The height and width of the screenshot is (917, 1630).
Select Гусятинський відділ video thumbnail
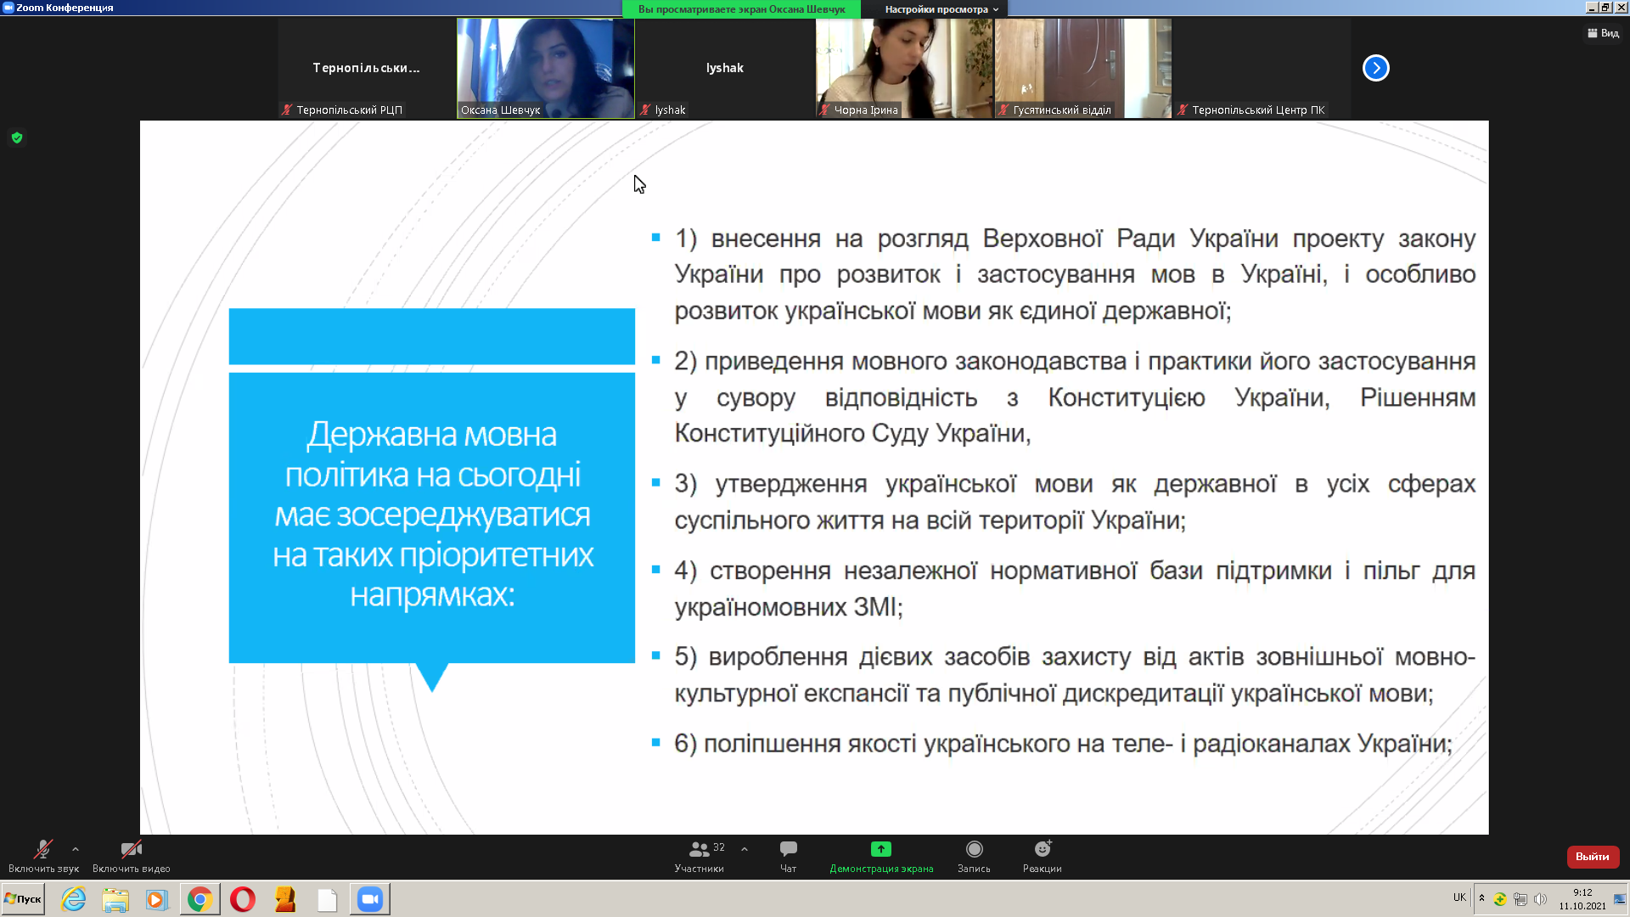click(x=1083, y=68)
